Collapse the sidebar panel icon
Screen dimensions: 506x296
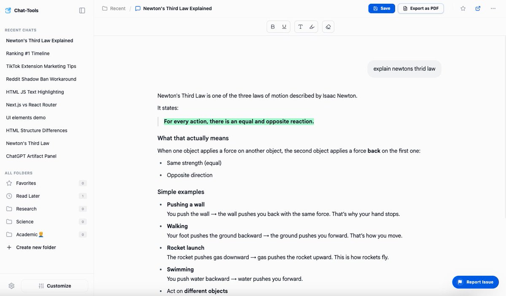82,11
